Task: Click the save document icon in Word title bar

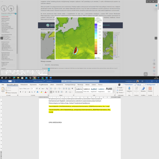Action: (14, 81)
